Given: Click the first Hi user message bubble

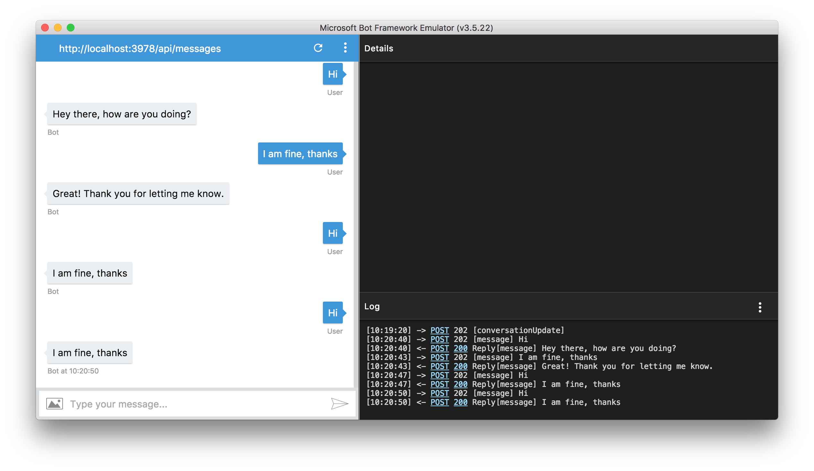Looking at the screenshot, I should 333,74.
